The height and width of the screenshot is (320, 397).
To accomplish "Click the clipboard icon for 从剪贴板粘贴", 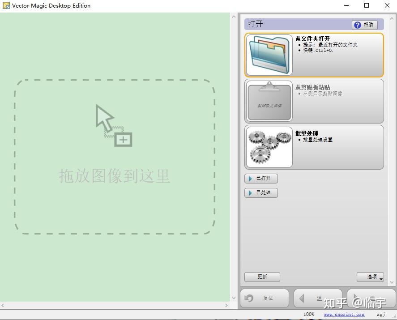I will (269, 101).
